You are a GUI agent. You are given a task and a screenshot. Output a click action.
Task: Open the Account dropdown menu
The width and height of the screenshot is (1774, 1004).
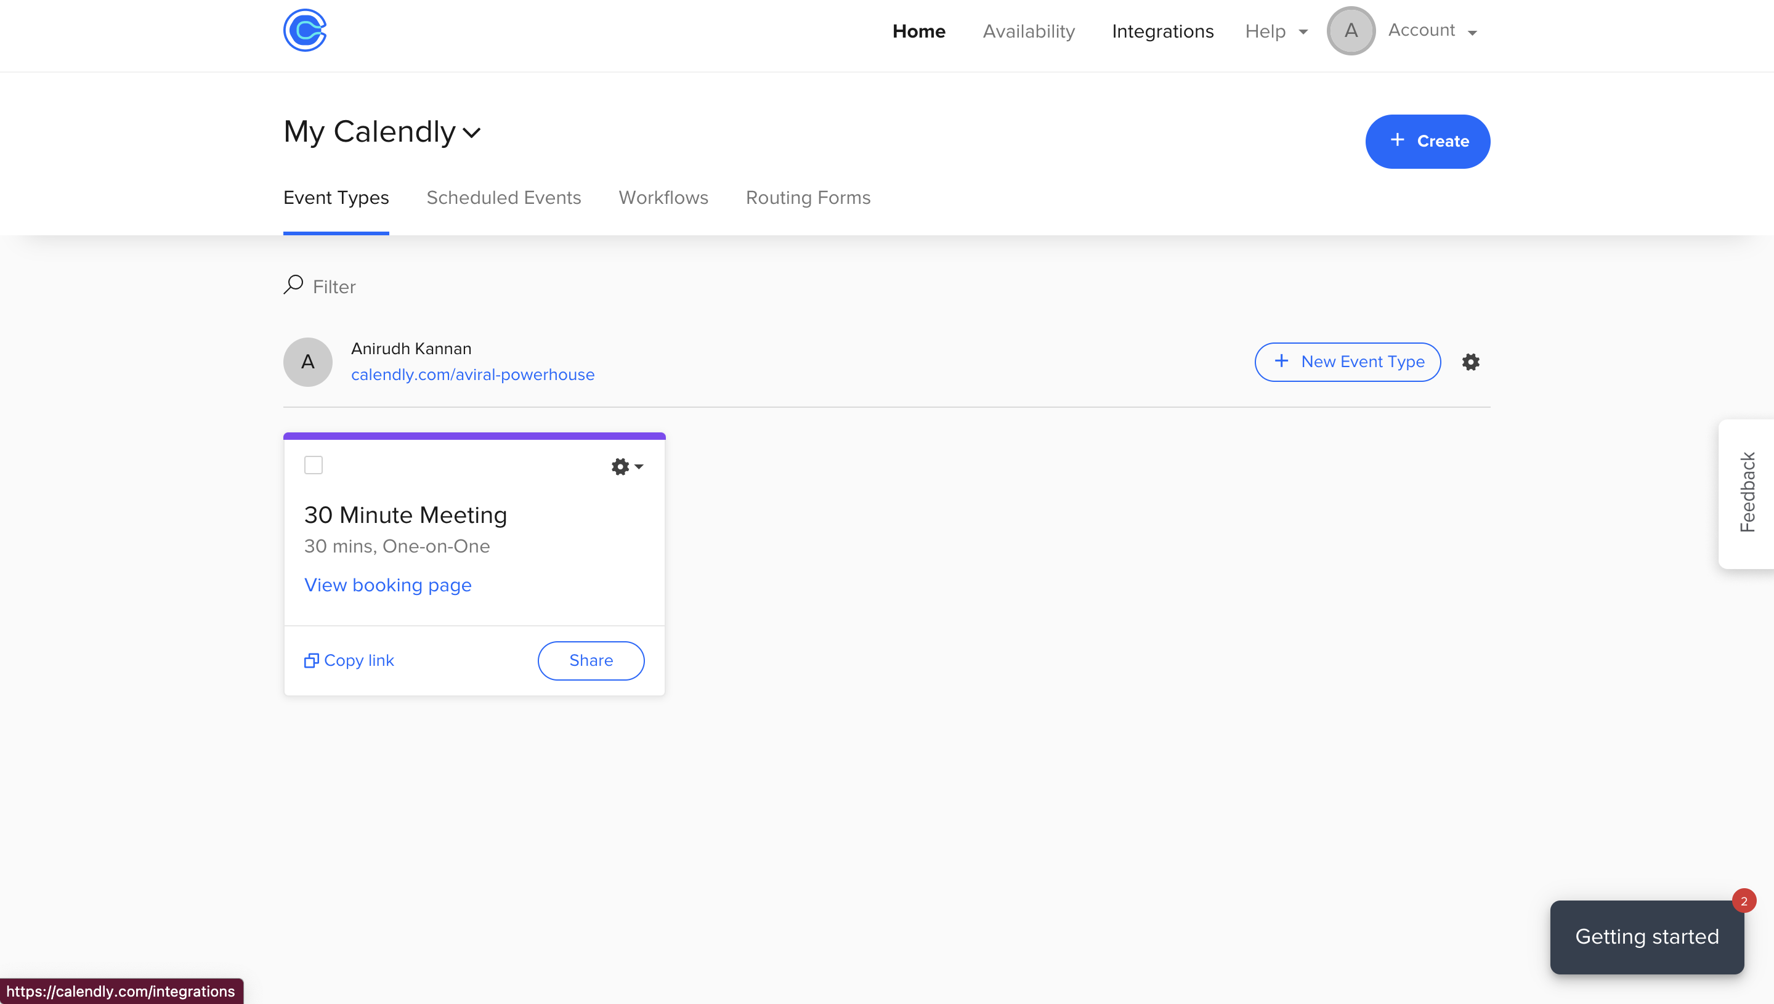[x=1432, y=31]
